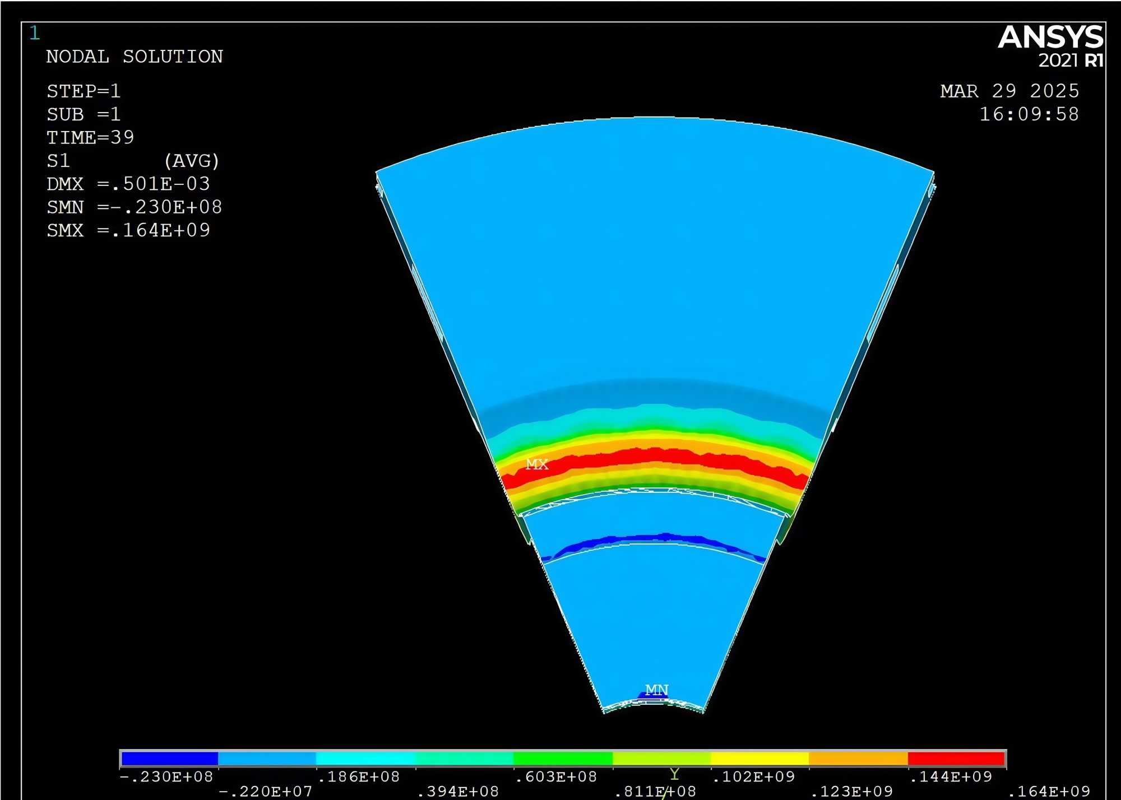The height and width of the screenshot is (800, 1121).
Task: Click the SMX =.164E+09 value text
Action: 128,230
